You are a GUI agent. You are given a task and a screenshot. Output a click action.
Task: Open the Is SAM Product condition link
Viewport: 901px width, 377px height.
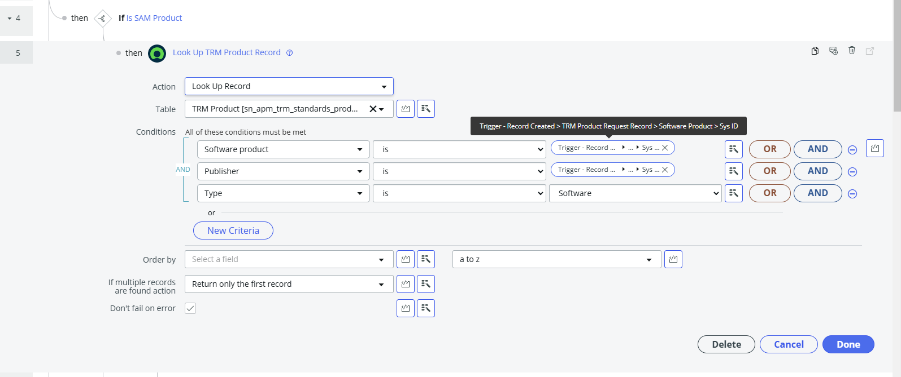click(154, 18)
